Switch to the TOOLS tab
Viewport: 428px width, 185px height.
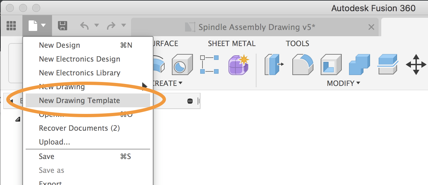pos(297,43)
